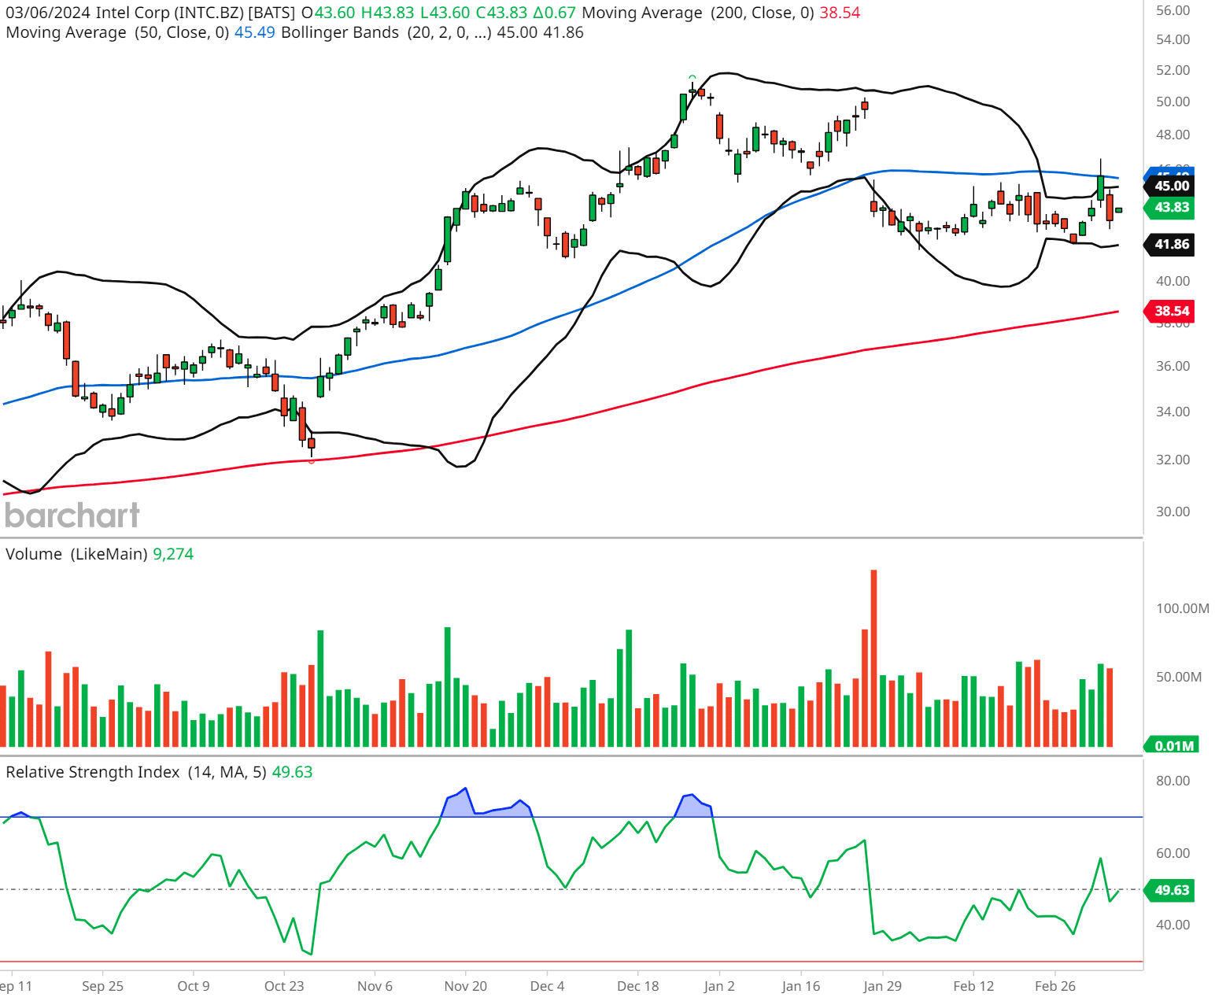Click the 60.00 RSI axis label
The image size is (1215, 1001).
(1173, 853)
